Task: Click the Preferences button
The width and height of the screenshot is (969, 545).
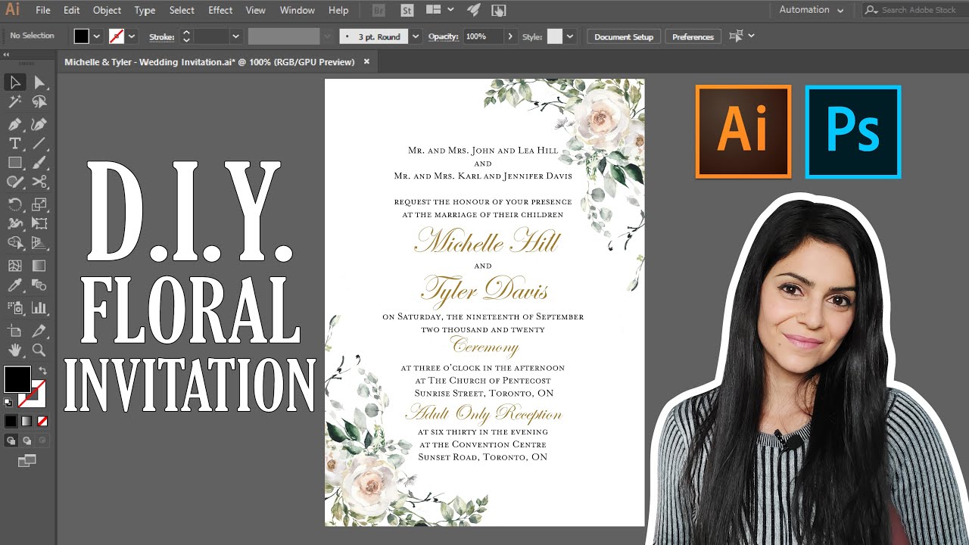Action: [693, 36]
